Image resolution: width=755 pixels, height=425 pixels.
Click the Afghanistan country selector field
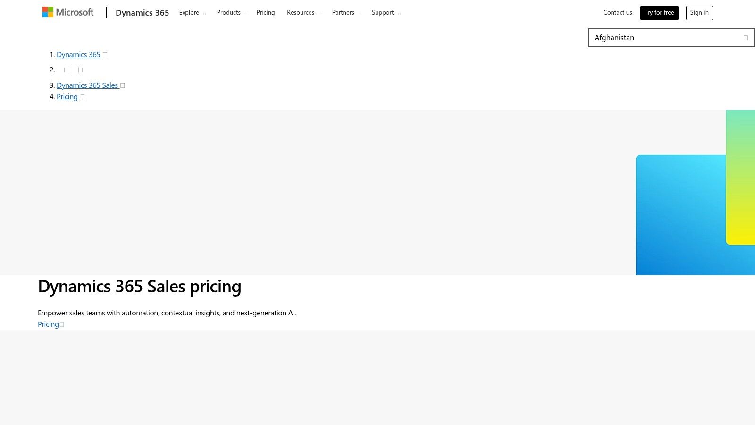(661, 37)
